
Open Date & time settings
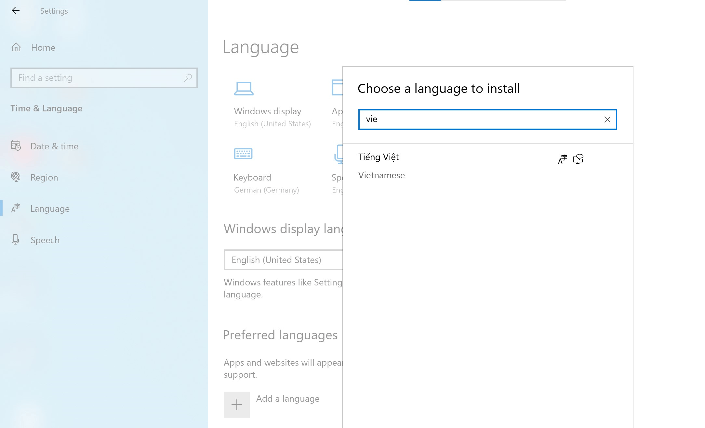tap(54, 146)
